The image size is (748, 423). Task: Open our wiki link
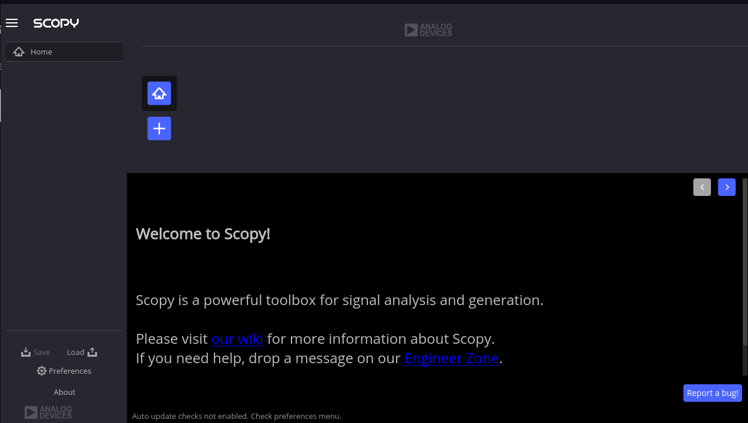(x=237, y=339)
